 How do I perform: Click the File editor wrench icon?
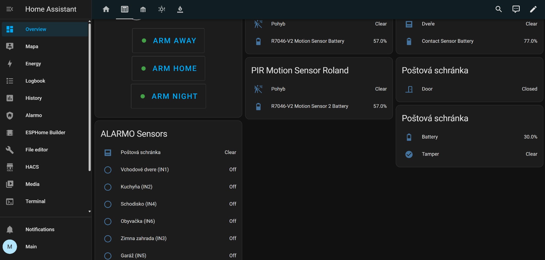pos(10,150)
